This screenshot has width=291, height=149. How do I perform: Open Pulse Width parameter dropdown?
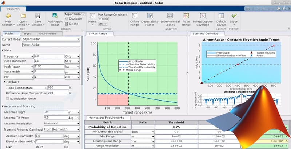[19, 72]
